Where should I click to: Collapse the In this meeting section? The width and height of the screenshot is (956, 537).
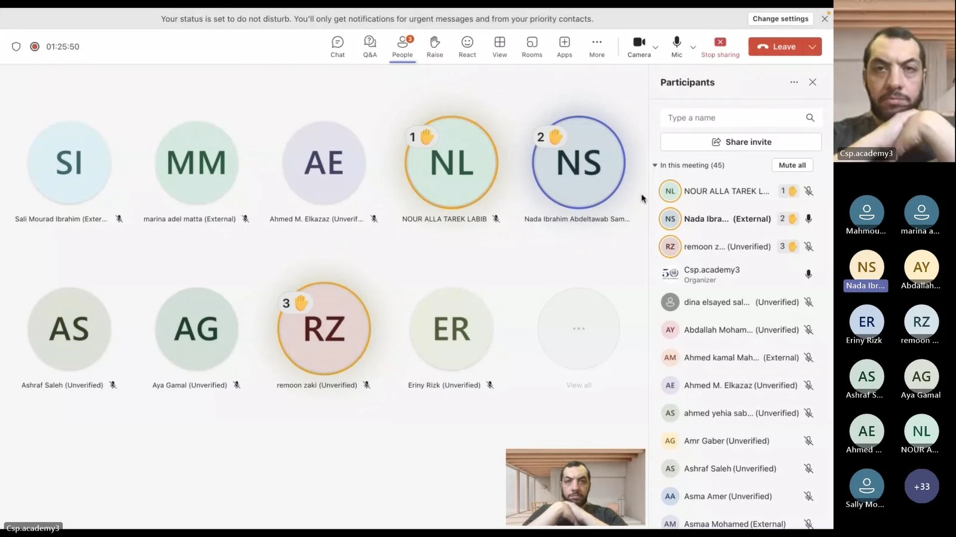click(655, 165)
